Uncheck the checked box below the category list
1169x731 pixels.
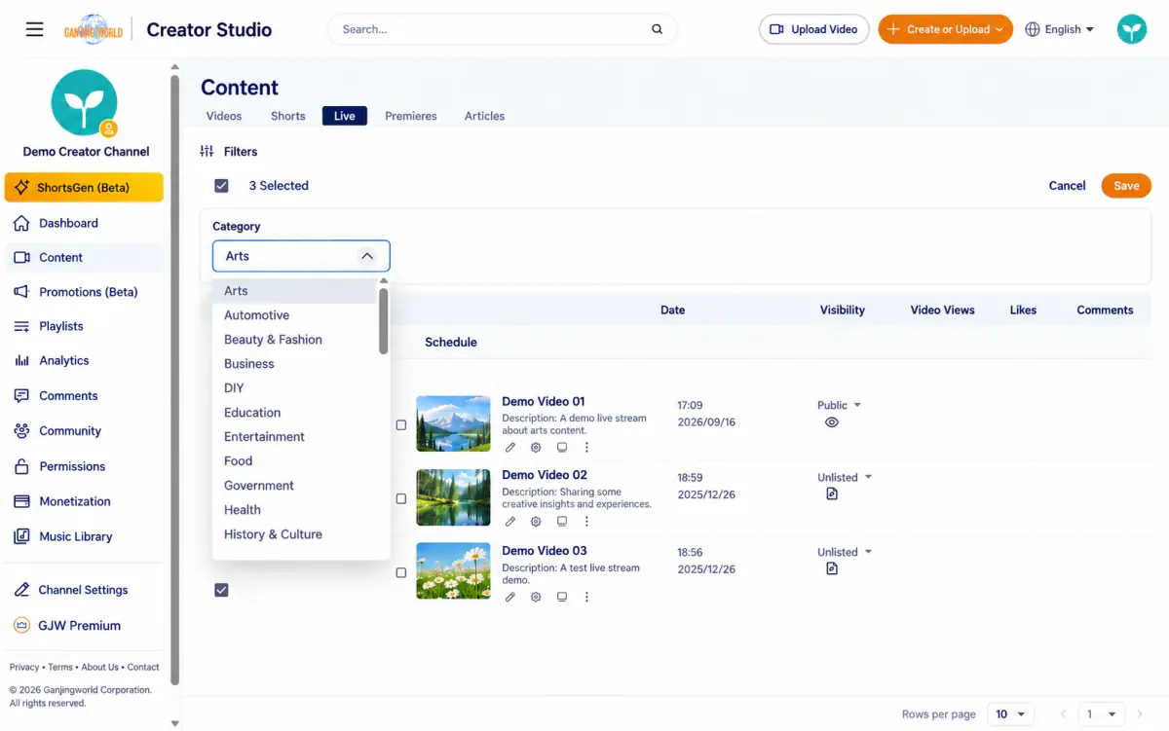coord(221,590)
